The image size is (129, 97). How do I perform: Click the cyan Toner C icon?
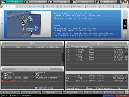tap(5, 75)
